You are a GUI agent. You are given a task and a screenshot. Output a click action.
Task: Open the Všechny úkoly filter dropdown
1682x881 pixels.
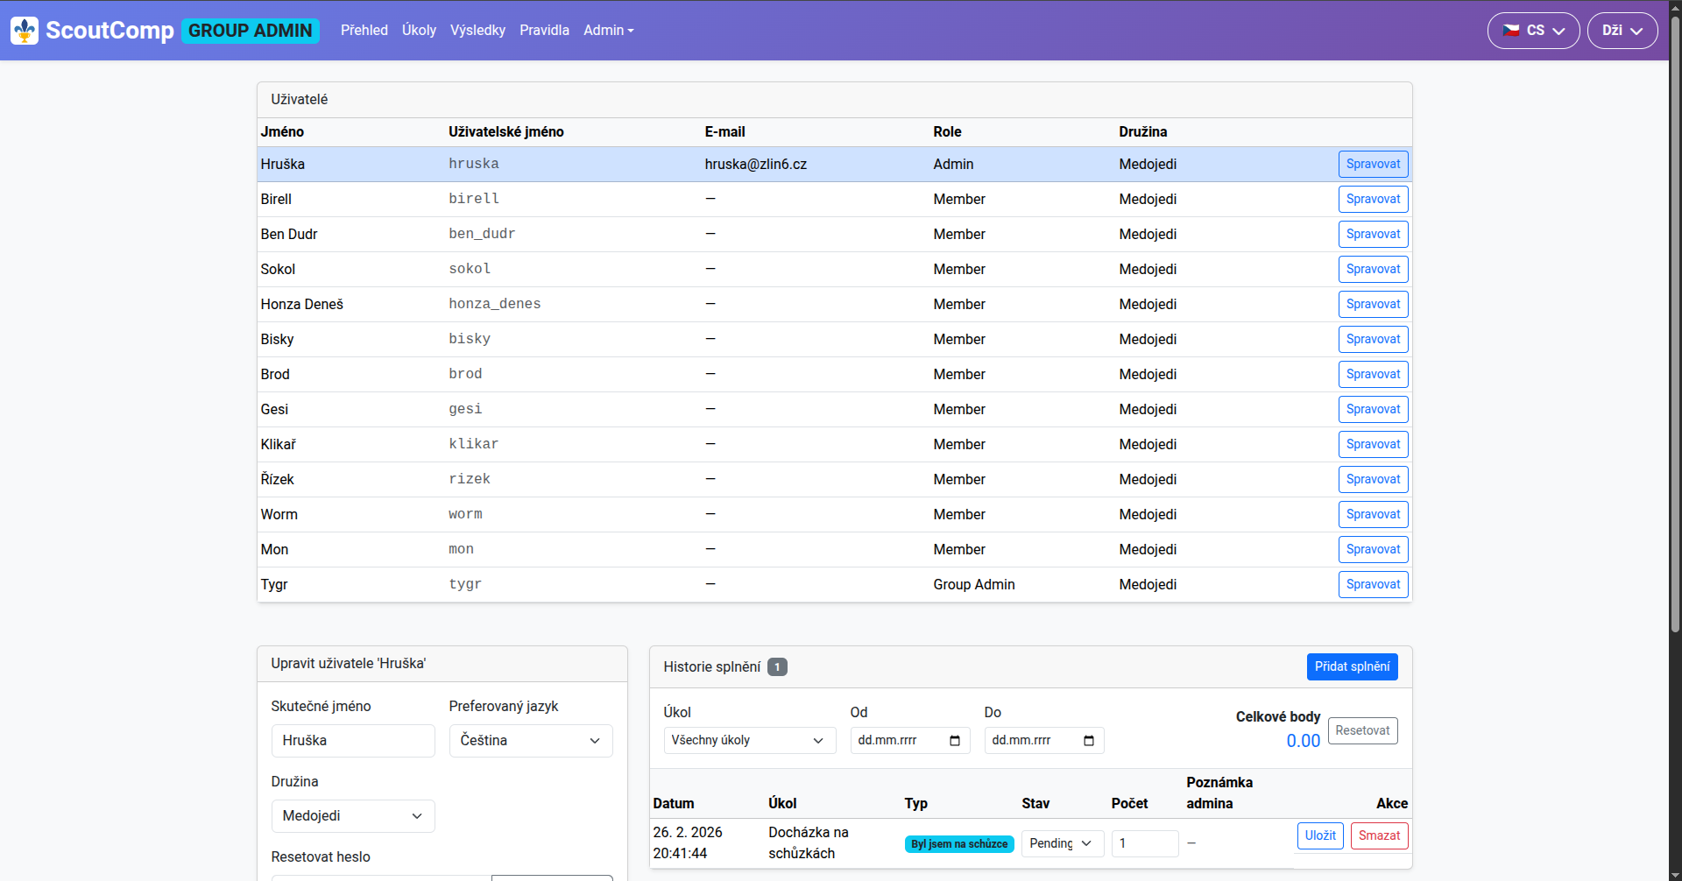[749, 741]
